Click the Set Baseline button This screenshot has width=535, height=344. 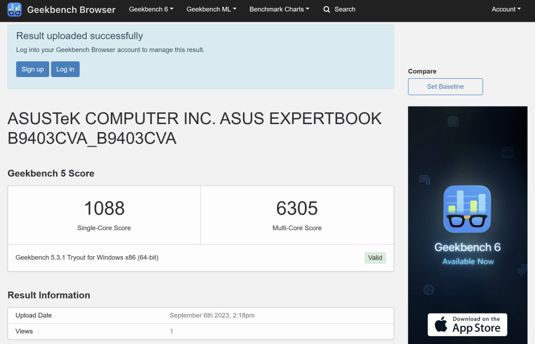(x=445, y=87)
